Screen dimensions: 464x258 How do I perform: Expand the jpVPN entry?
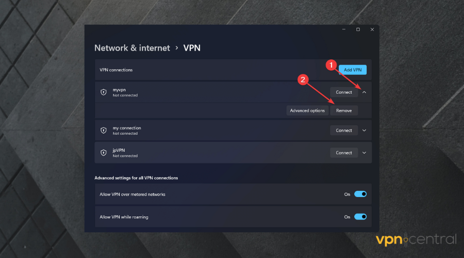364,153
